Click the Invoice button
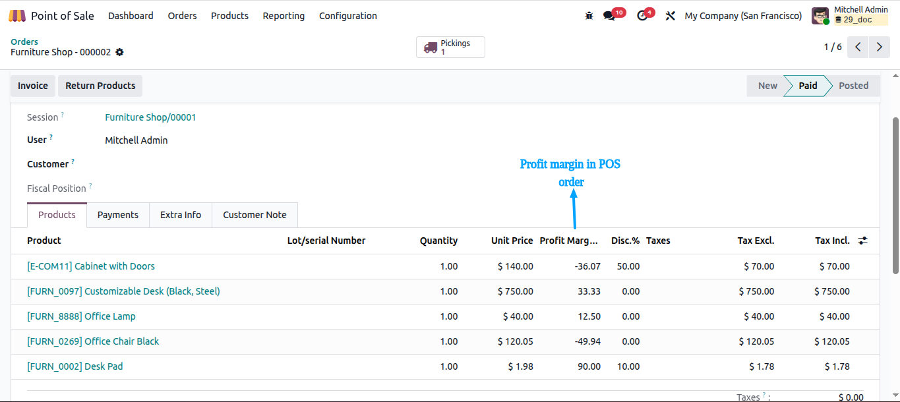Screen dimensions: 900x402 pos(33,86)
